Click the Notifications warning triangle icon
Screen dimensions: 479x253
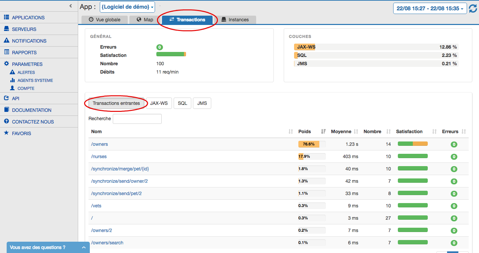pos(6,41)
